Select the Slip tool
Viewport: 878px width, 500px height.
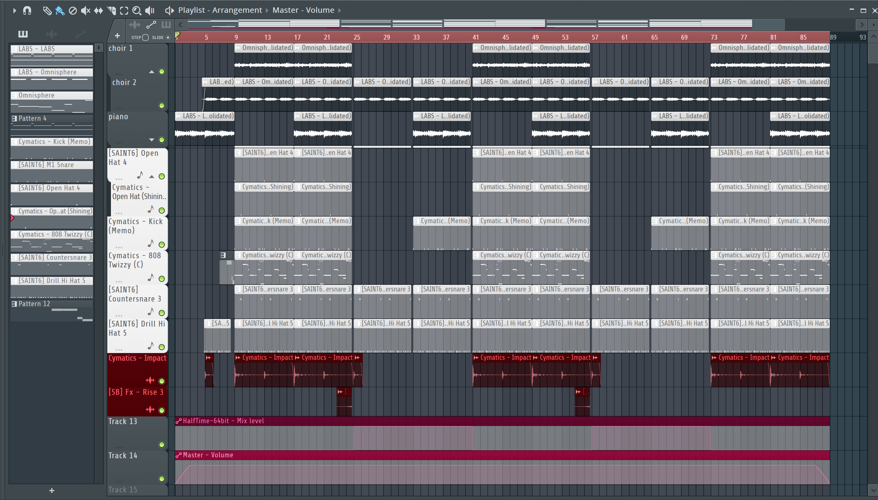click(98, 11)
